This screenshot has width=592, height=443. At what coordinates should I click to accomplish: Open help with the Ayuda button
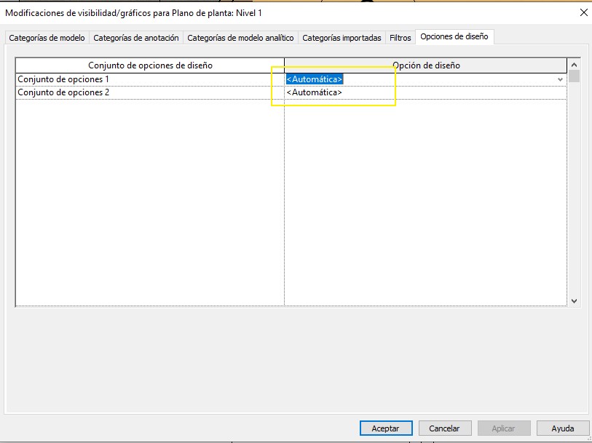click(x=562, y=428)
